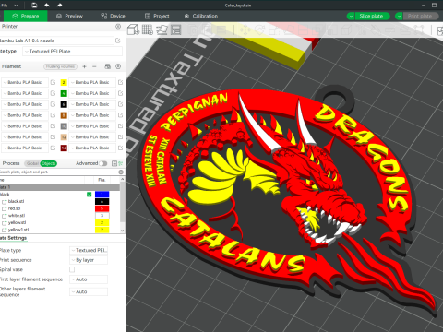Viewport: 443px width, 332px height.
Task: Edit preset icon right of filament 4 dropdown
Action: tap(120, 93)
